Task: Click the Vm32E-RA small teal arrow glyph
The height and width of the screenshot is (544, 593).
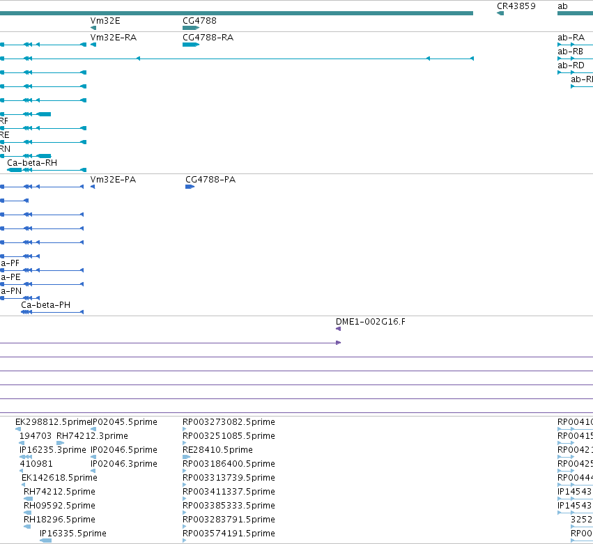Action: (x=93, y=45)
